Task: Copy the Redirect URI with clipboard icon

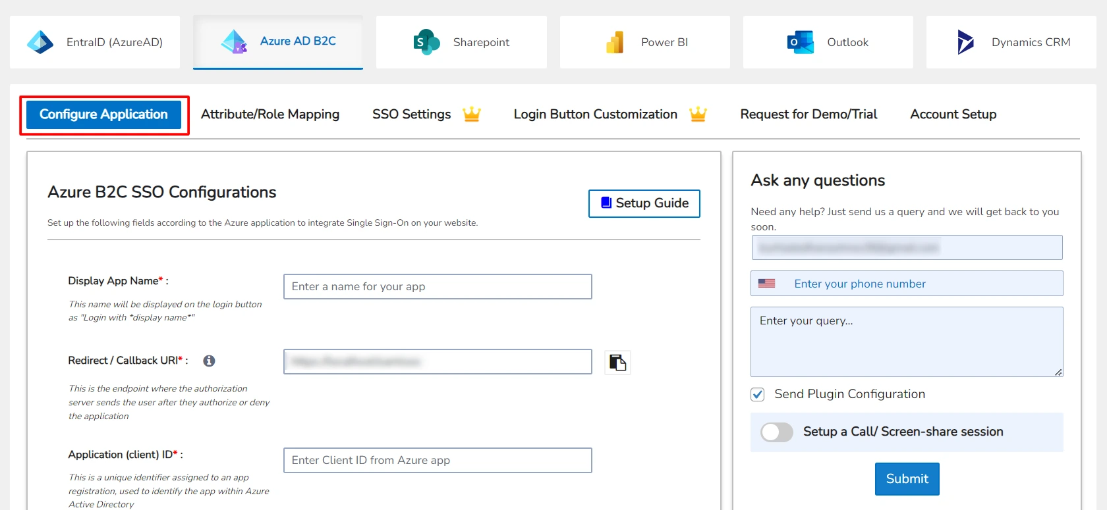Action: click(617, 362)
